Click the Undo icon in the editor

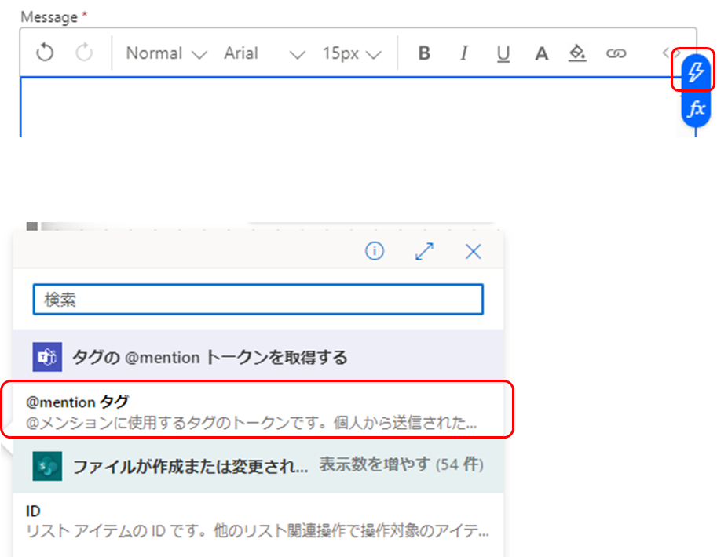[x=45, y=53]
